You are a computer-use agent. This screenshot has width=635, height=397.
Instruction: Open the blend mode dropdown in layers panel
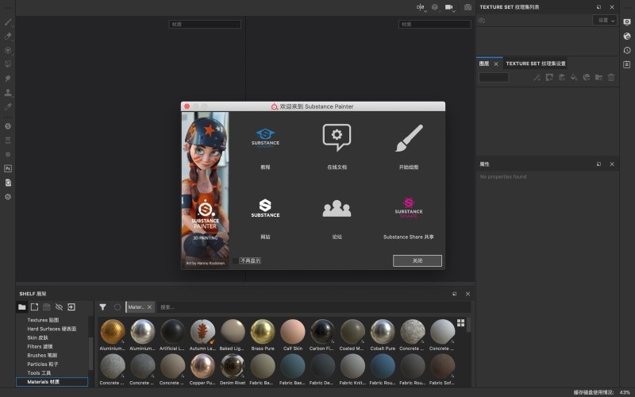pos(493,77)
